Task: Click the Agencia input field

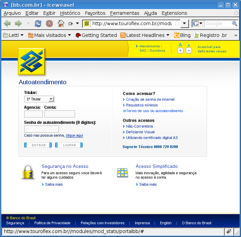Action: 33,114
